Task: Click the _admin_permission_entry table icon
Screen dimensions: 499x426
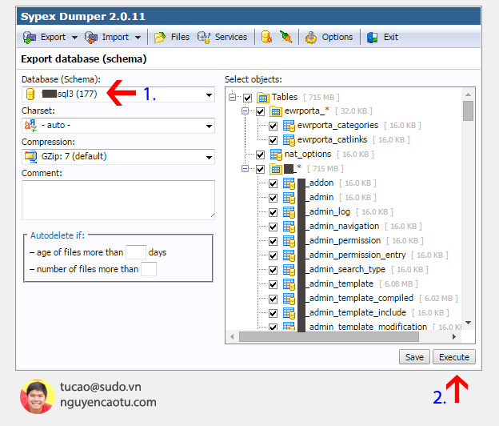Action: 289,255
